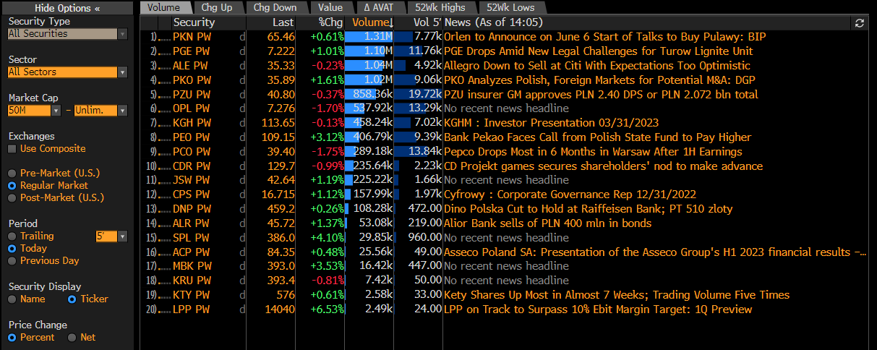Read CD Projekt shareholders headline
The width and height of the screenshot is (877, 350).
click(603, 166)
